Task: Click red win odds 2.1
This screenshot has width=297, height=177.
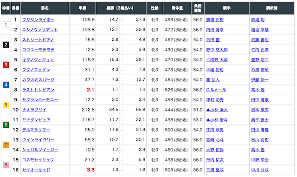Action: [90, 90]
